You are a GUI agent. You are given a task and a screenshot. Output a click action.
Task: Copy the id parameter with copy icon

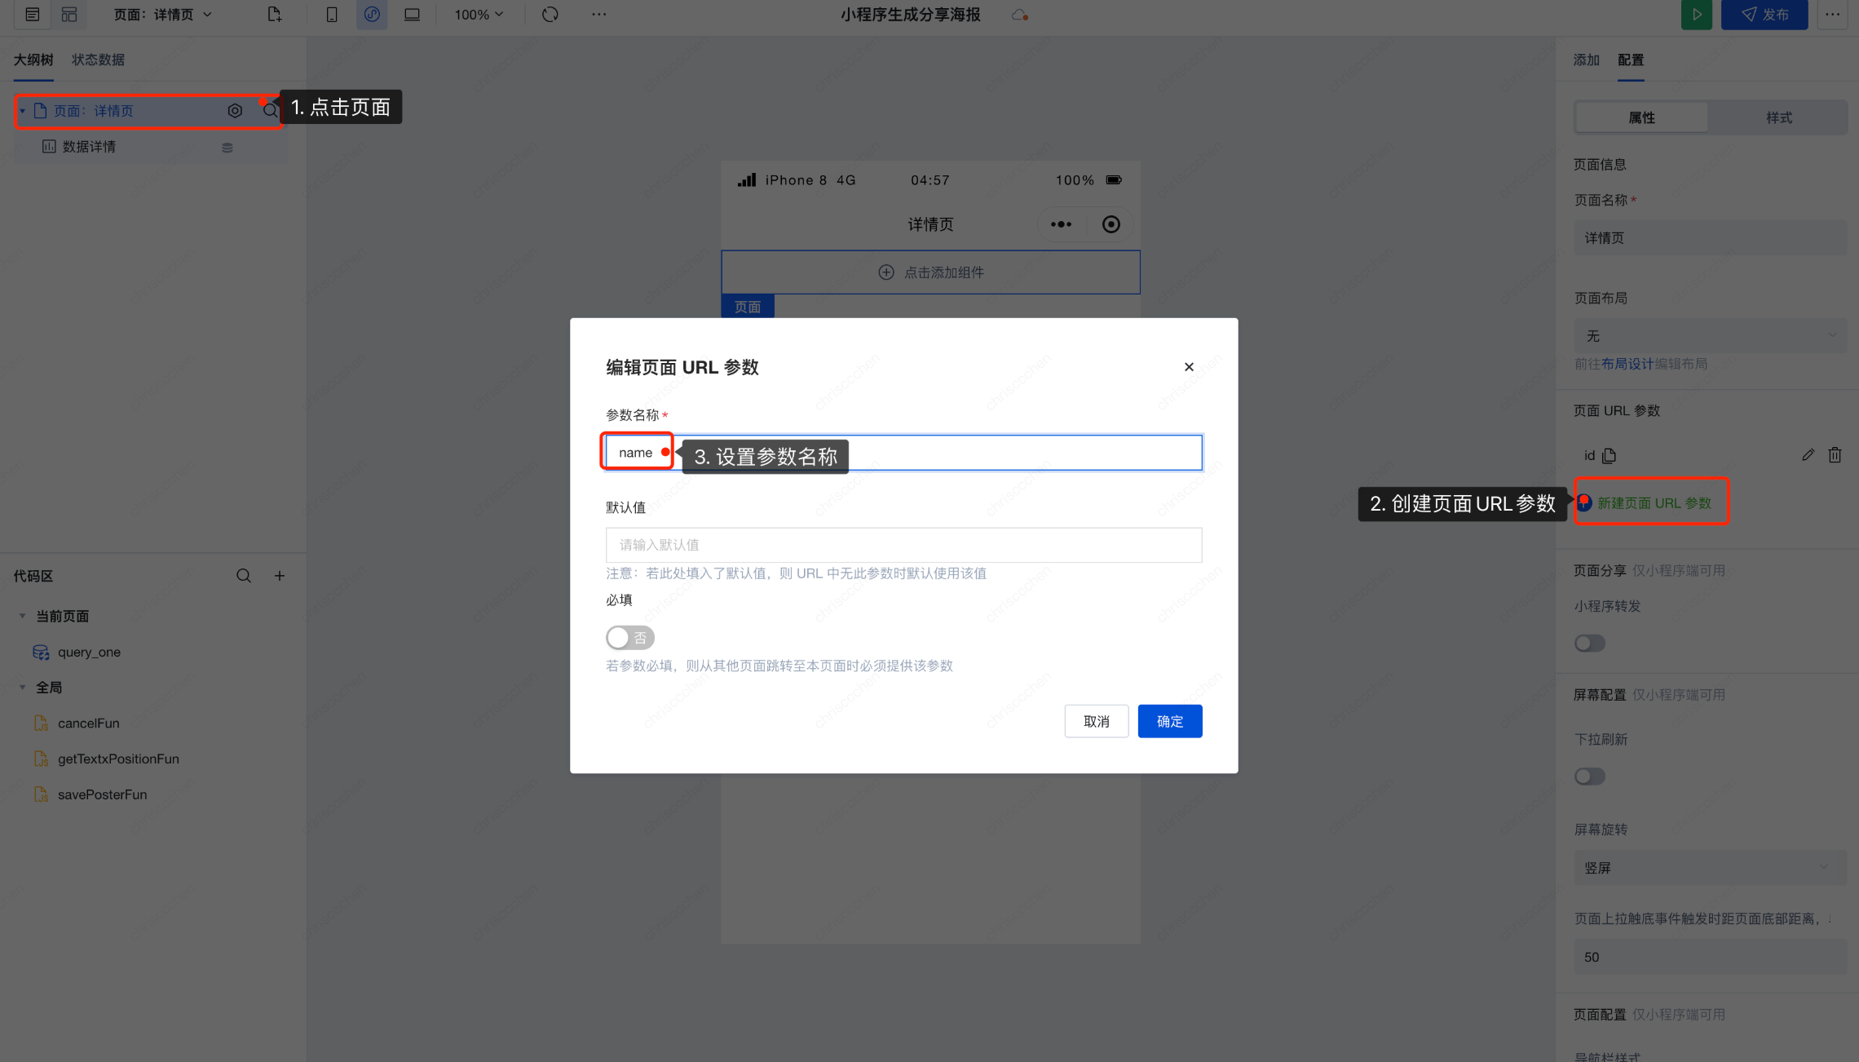click(1609, 456)
